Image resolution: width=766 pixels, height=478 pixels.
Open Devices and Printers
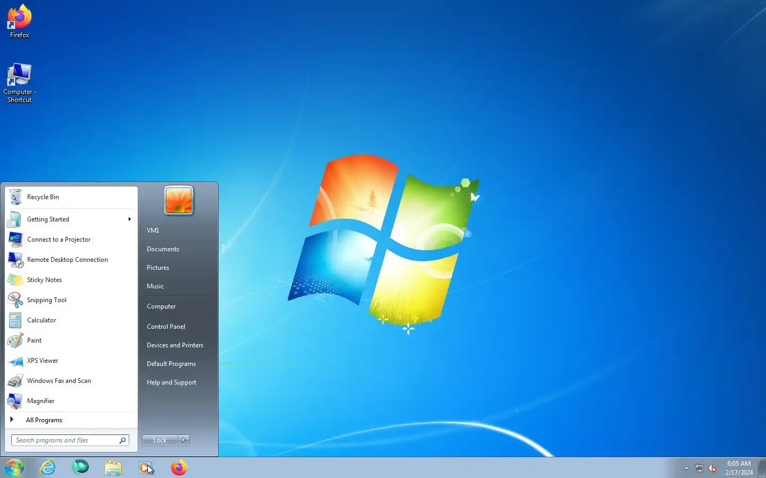click(175, 345)
